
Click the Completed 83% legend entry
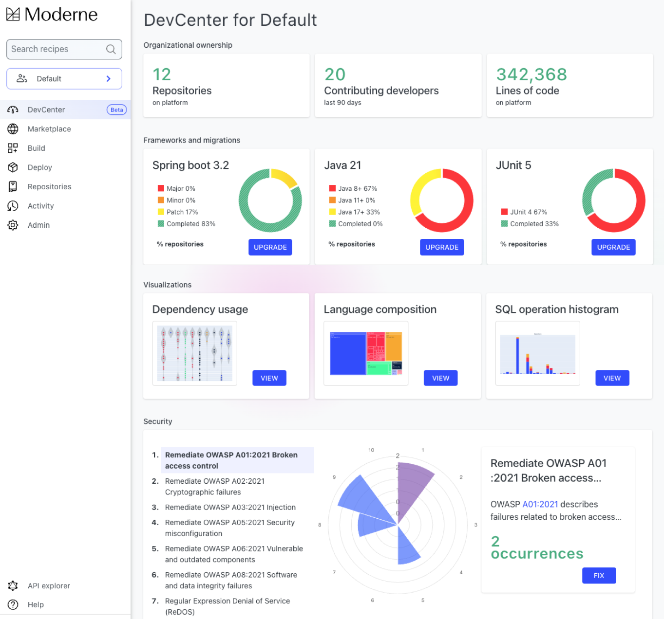(x=187, y=224)
